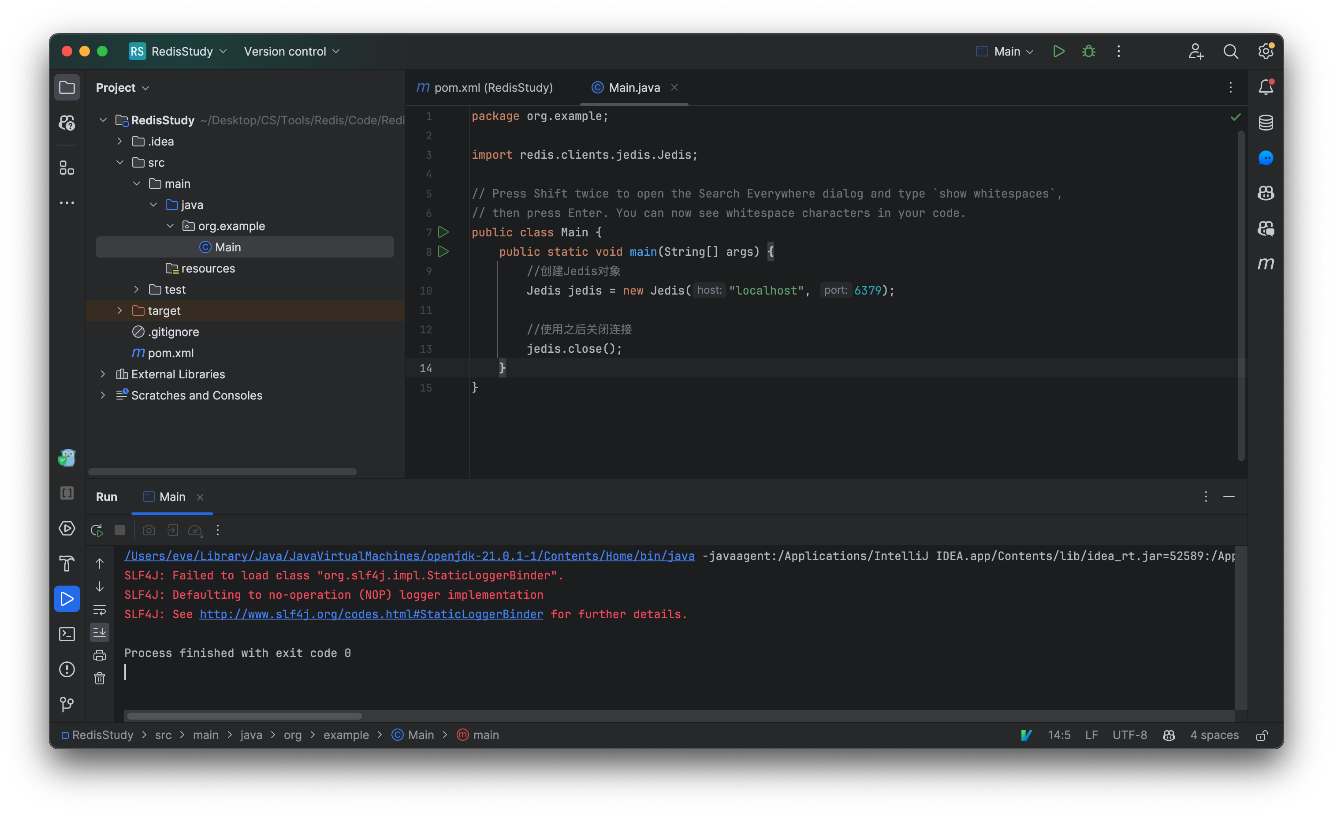Collapse the src folder
Screen dimensions: 1333x814
119,162
